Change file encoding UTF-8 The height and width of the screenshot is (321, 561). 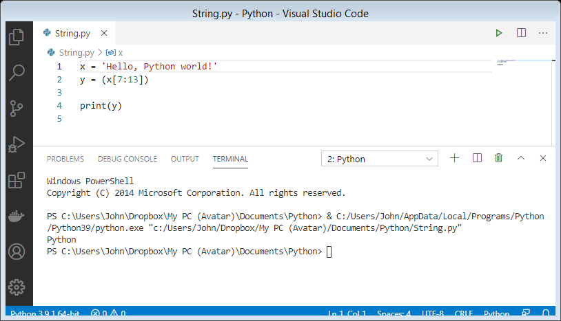pyautogui.click(x=433, y=313)
